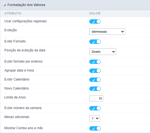Click the Exibir Calendário label

coord(17,79)
